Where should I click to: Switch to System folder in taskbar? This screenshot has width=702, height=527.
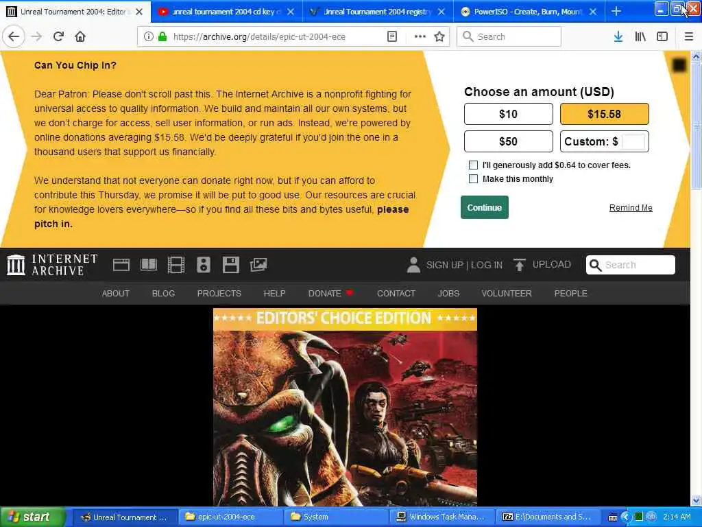click(x=336, y=517)
